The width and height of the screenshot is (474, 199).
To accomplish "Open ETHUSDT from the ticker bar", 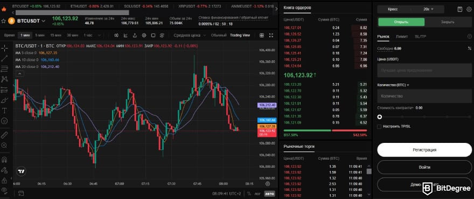I will pos(92,6).
